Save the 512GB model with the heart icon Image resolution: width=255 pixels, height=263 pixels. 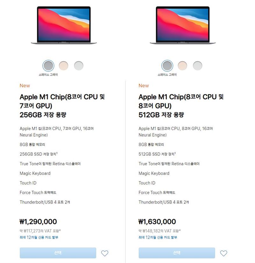click(x=223, y=253)
